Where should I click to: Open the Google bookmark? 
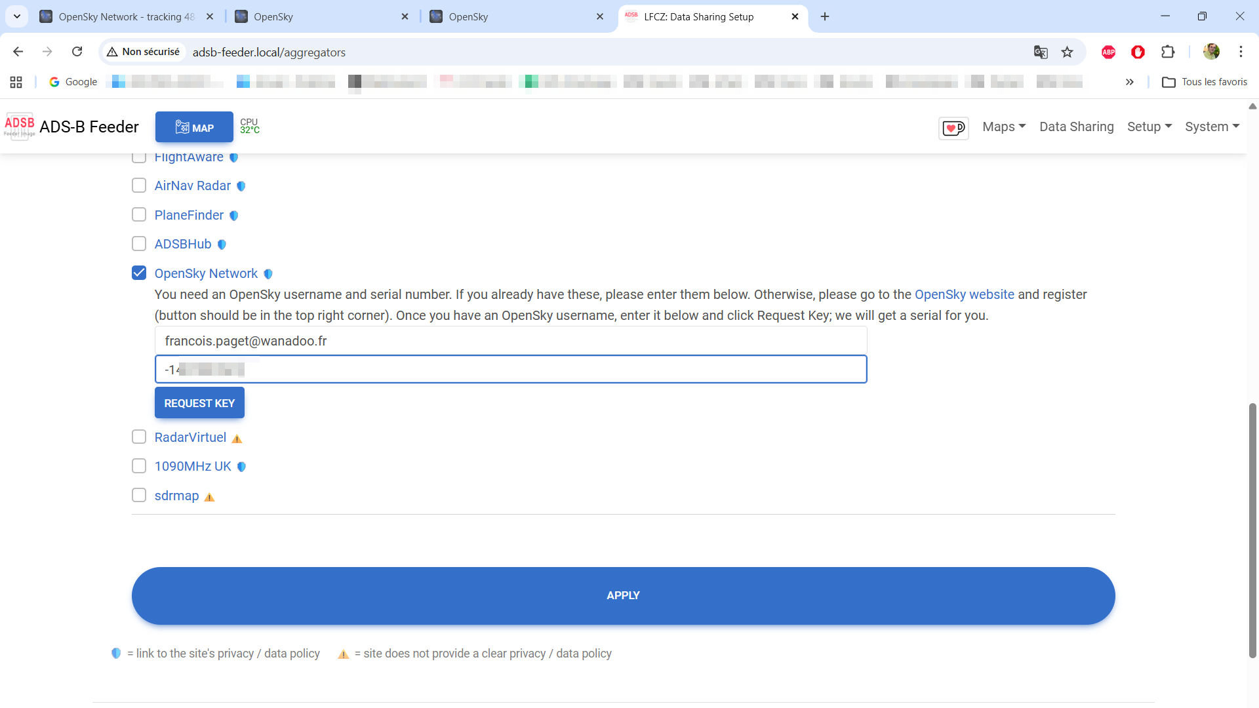pyautogui.click(x=73, y=82)
